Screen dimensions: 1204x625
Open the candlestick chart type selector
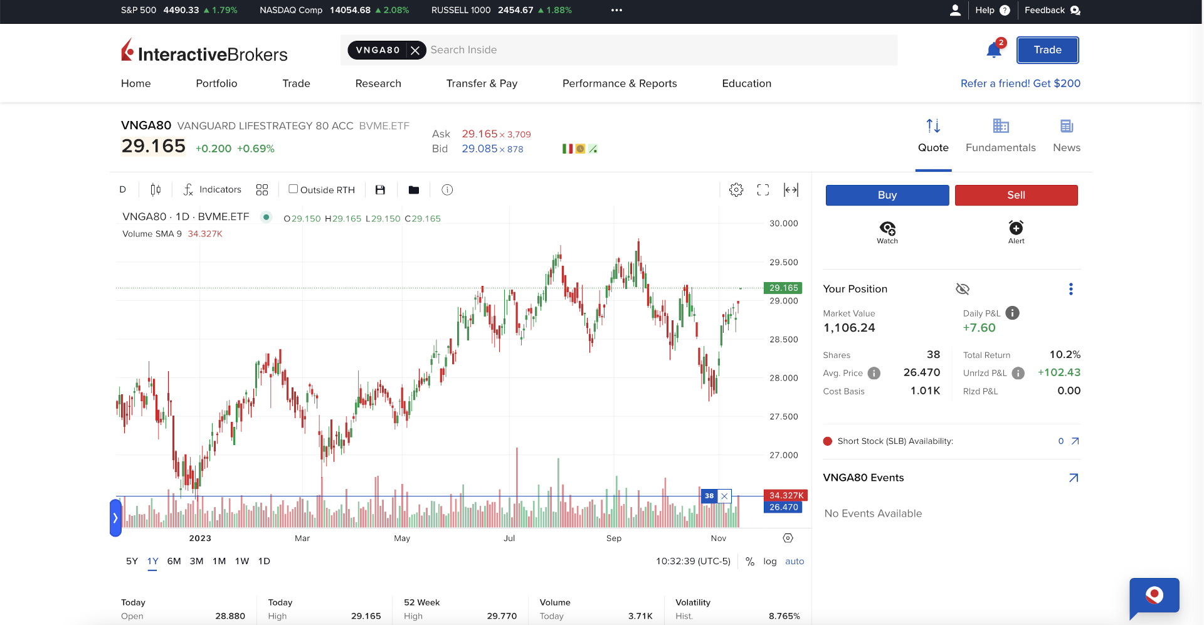point(156,190)
